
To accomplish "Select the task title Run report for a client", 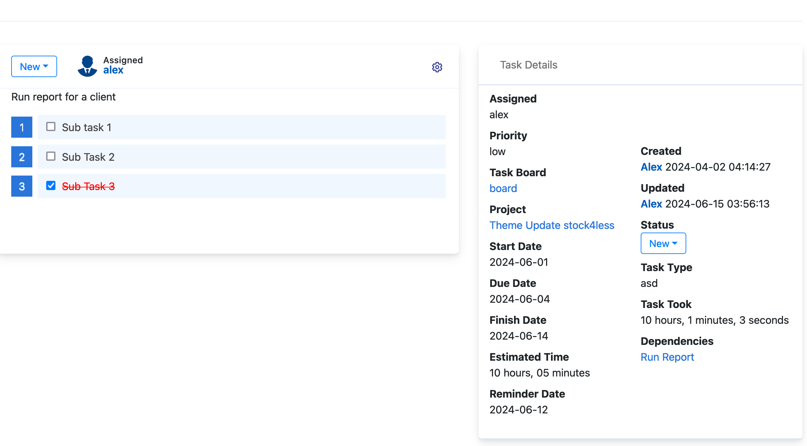I will (63, 97).
